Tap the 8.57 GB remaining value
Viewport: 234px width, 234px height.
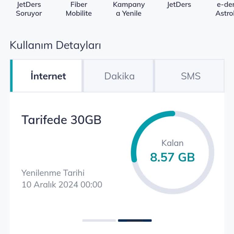172,158
